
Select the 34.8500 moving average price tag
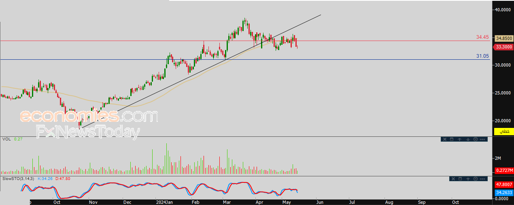(x=504, y=38)
